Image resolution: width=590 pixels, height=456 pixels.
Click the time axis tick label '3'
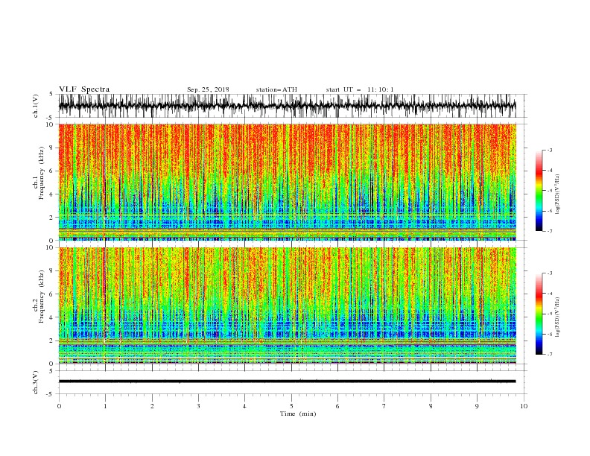198,406
